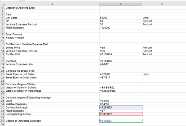Click the formula cell '=B13-B14'

(121, 54)
